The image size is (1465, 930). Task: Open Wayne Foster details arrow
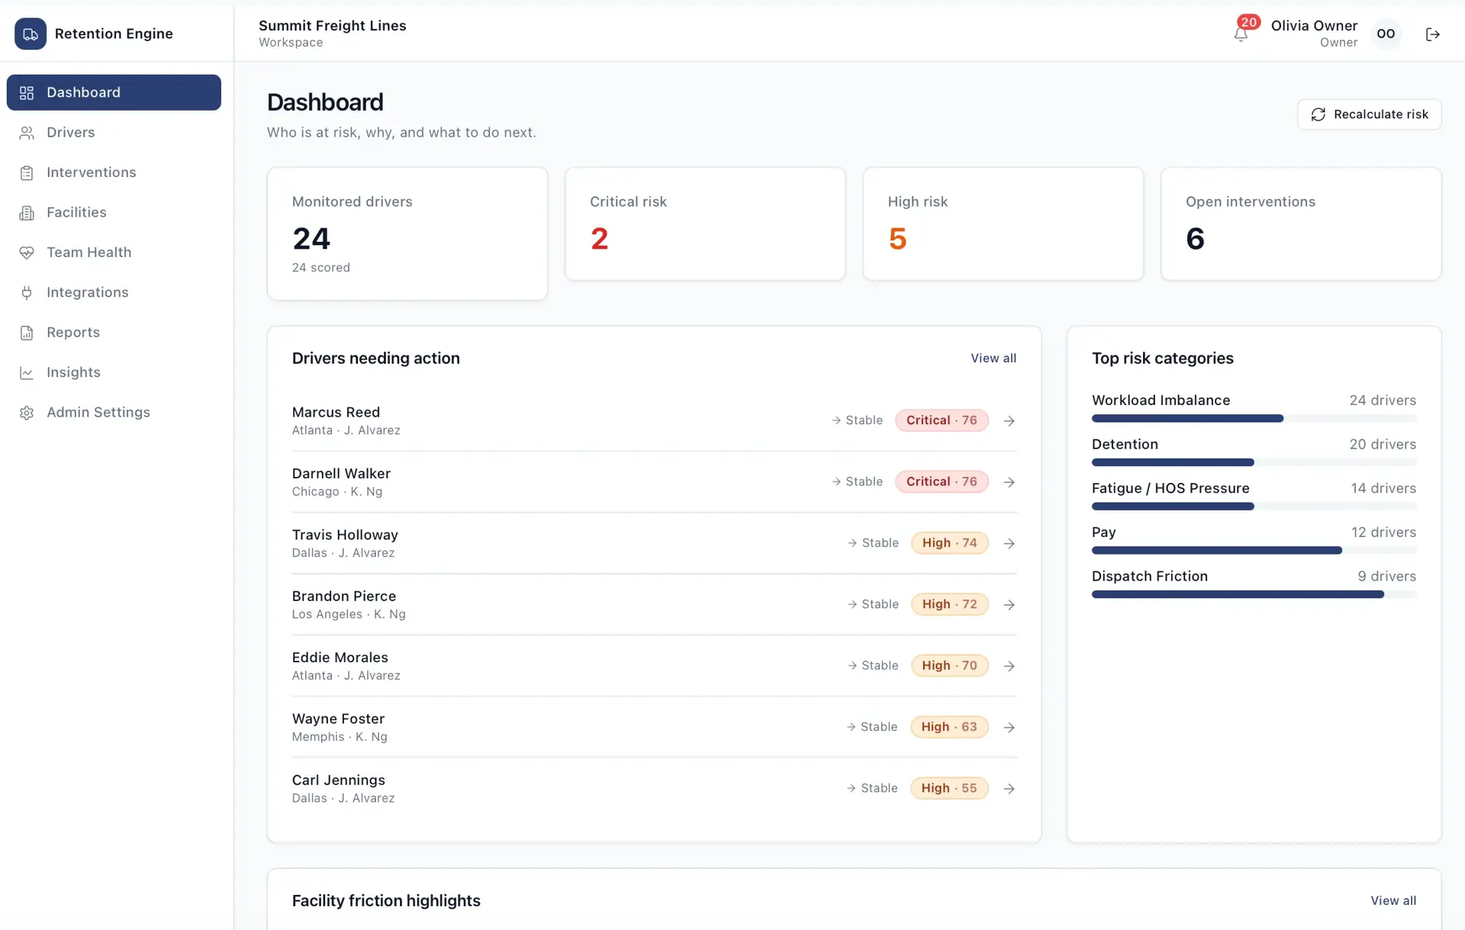coord(1009,727)
